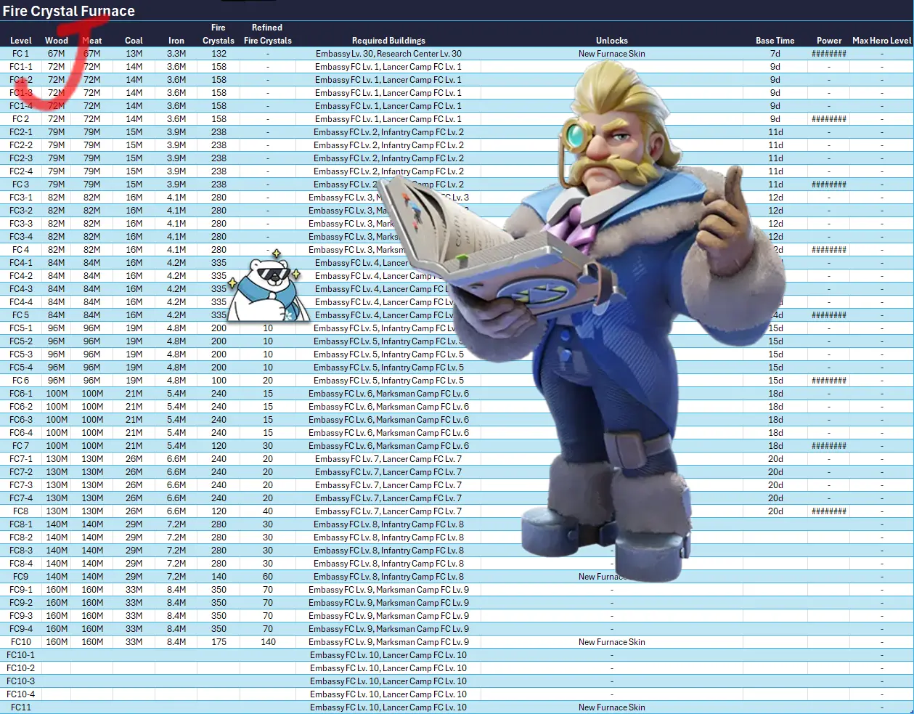Click the "160M" meat value in FC10 row

click(92, 642)
